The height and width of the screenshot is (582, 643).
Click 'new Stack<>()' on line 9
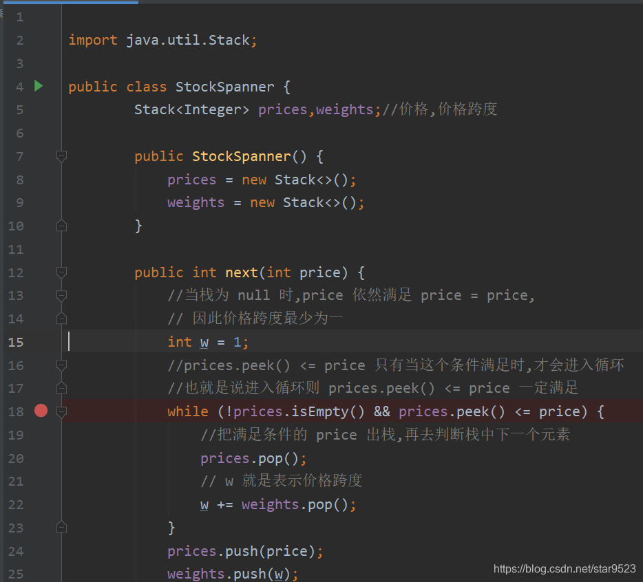point(304,202)
